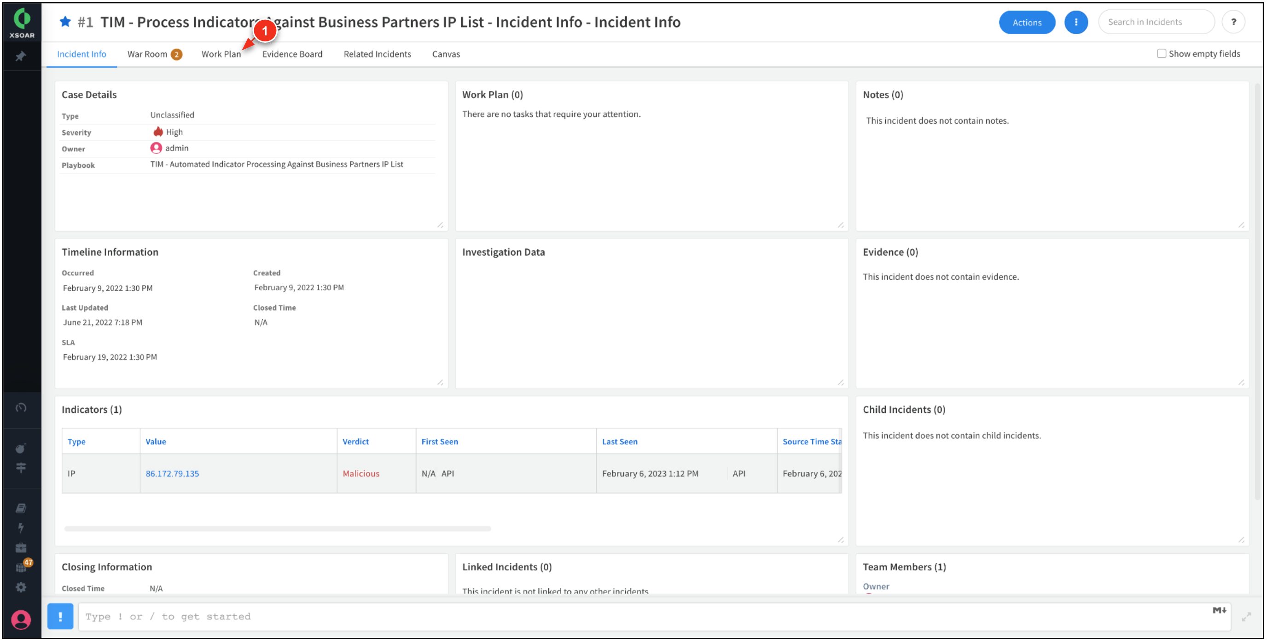This screenshot has width=1267, height=642.
Task: Click the Owner label under Team Members
Action: [x=876, y=586]
